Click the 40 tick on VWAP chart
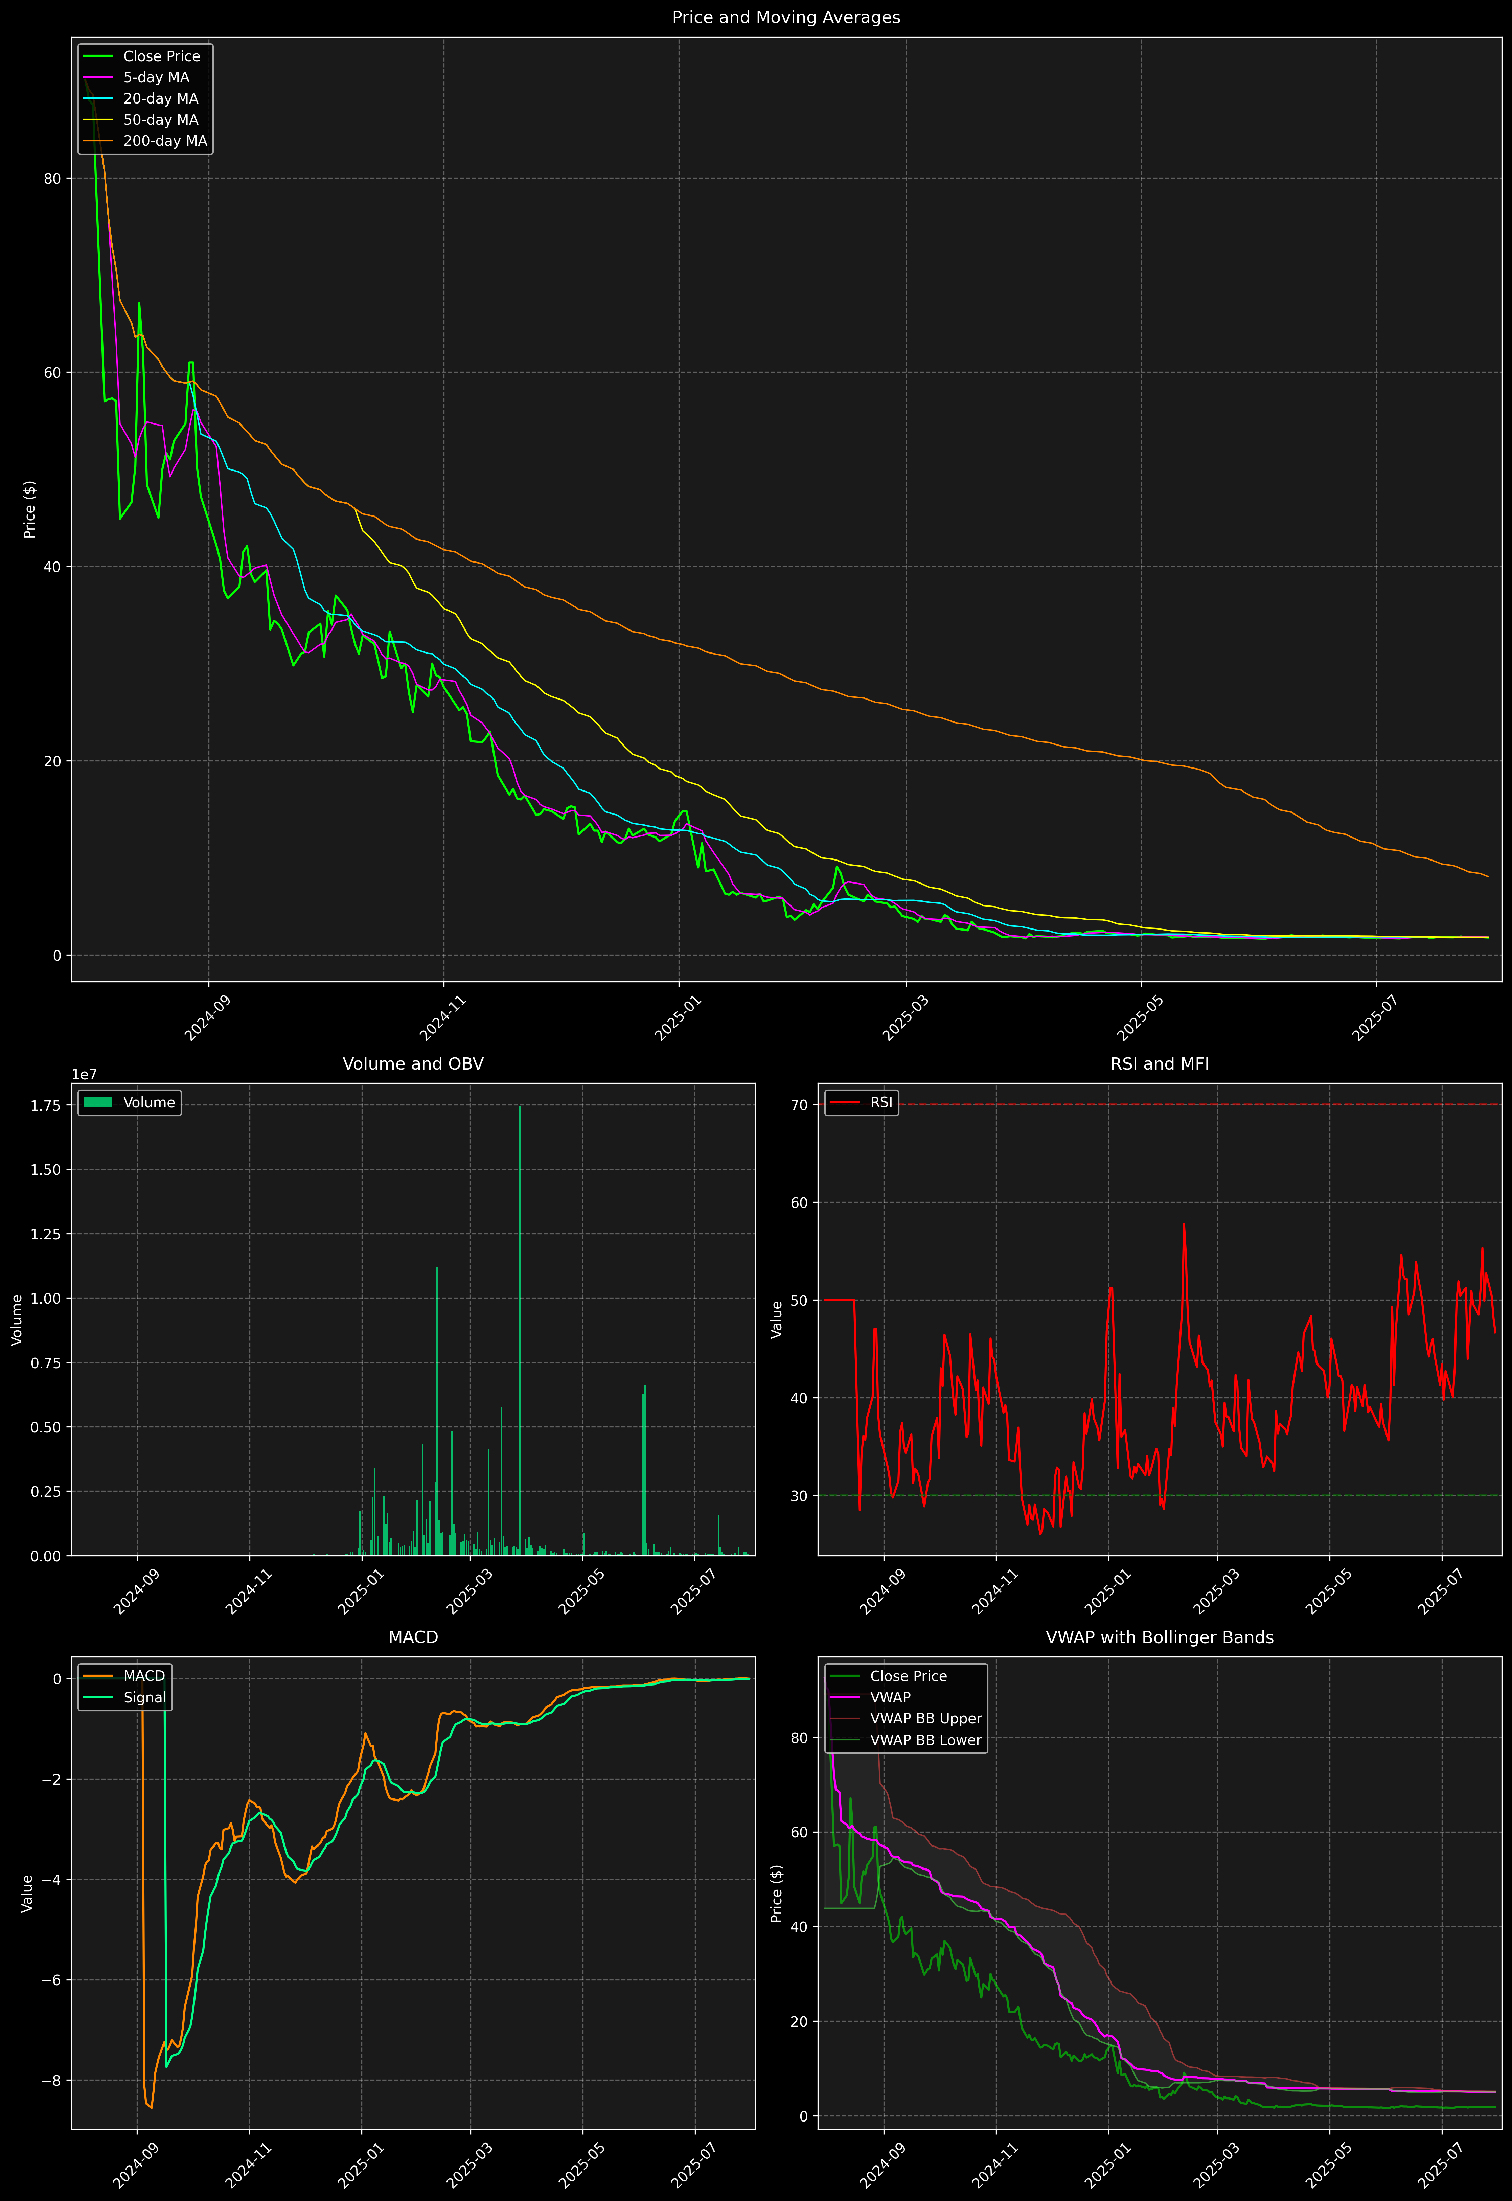The width and height of the screenshot is (1512, 2201). 799,1926
